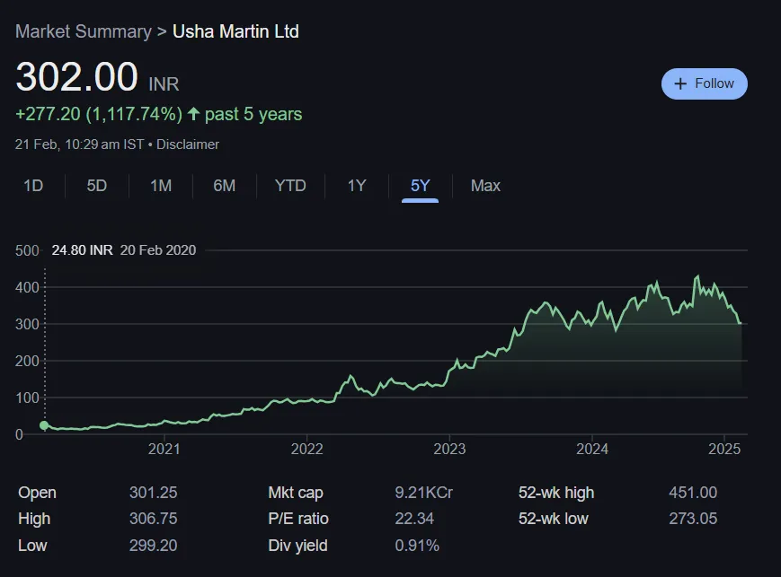The height and width of the screenshot is (577, 781).
Task: Click the P/E ratio label
Action: [x=298, y=519]
